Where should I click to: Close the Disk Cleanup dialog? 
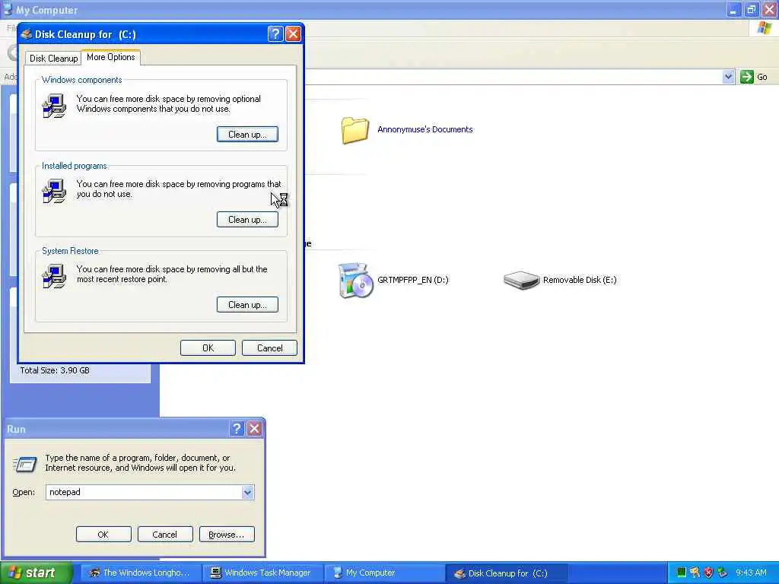tap(293, 33)
